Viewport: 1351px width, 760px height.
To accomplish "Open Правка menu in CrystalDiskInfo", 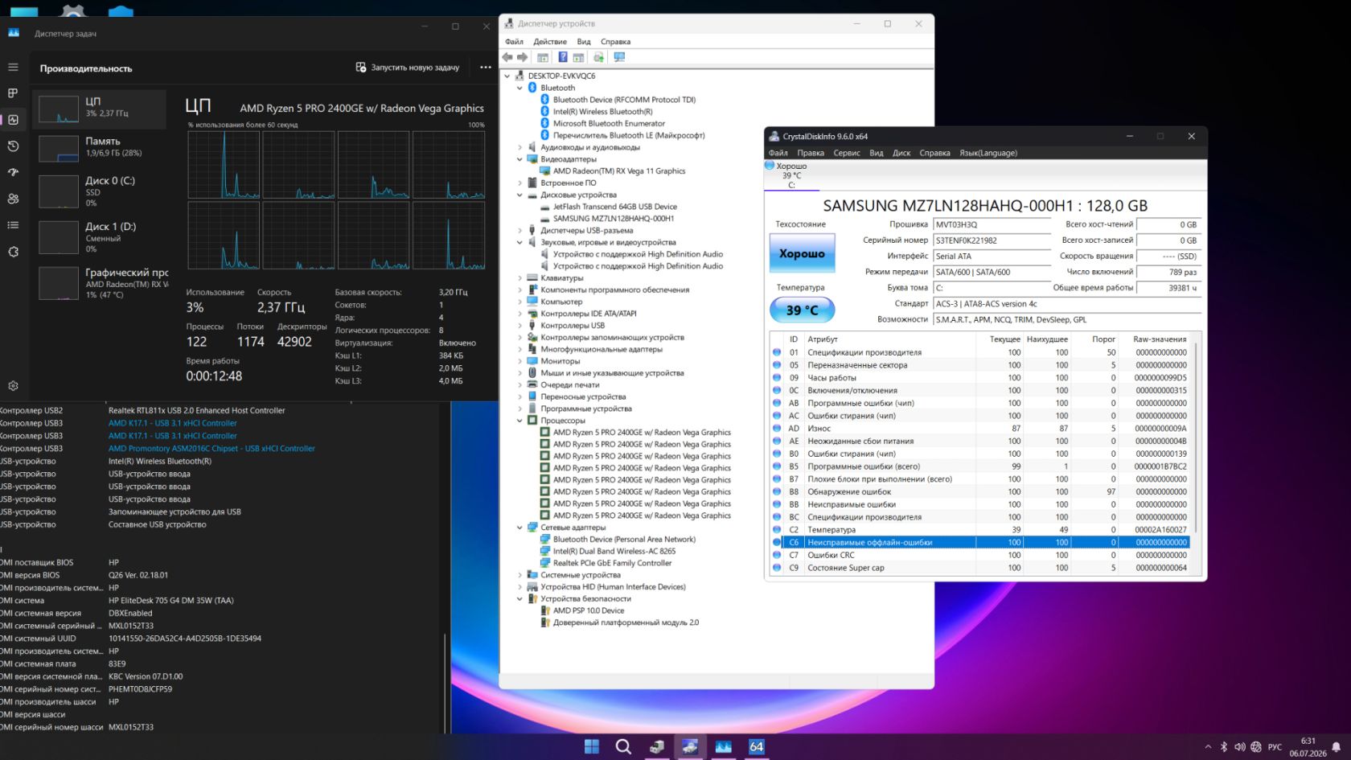I will 811,153.
